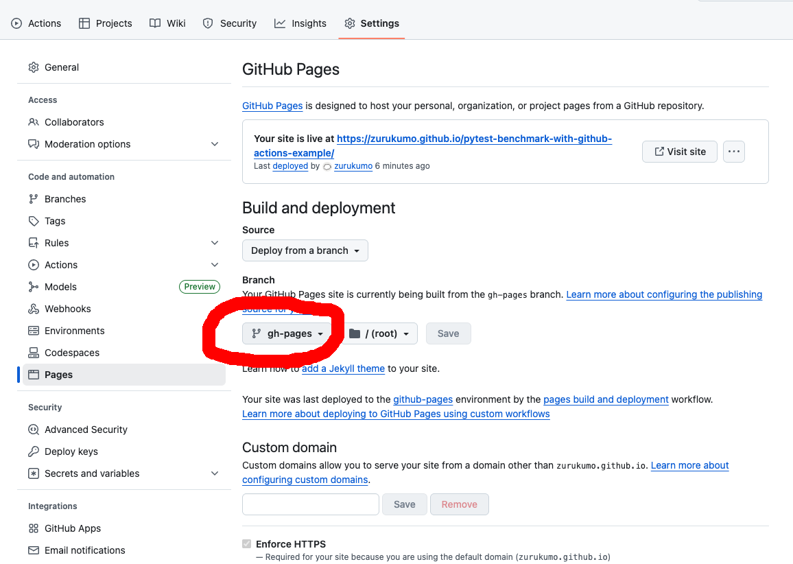The height and width of the screenshot is (564, 793).
Task: Click the Advanced Security shield-scan icon
Action: click(x=34, y=430)
